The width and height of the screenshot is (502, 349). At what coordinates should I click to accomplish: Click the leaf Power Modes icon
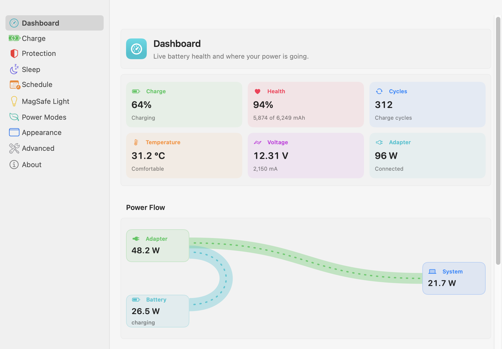click(x=14, y=117)
